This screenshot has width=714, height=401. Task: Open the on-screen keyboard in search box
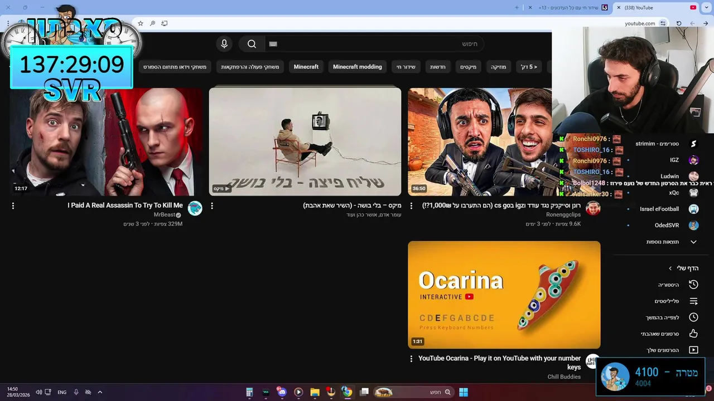(273, 44)
